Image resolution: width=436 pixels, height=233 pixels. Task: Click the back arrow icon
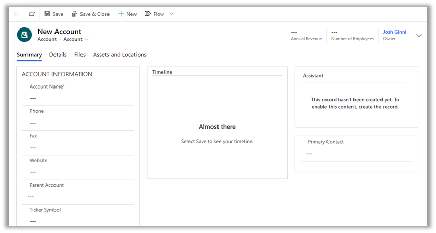[x=17, y=14]
